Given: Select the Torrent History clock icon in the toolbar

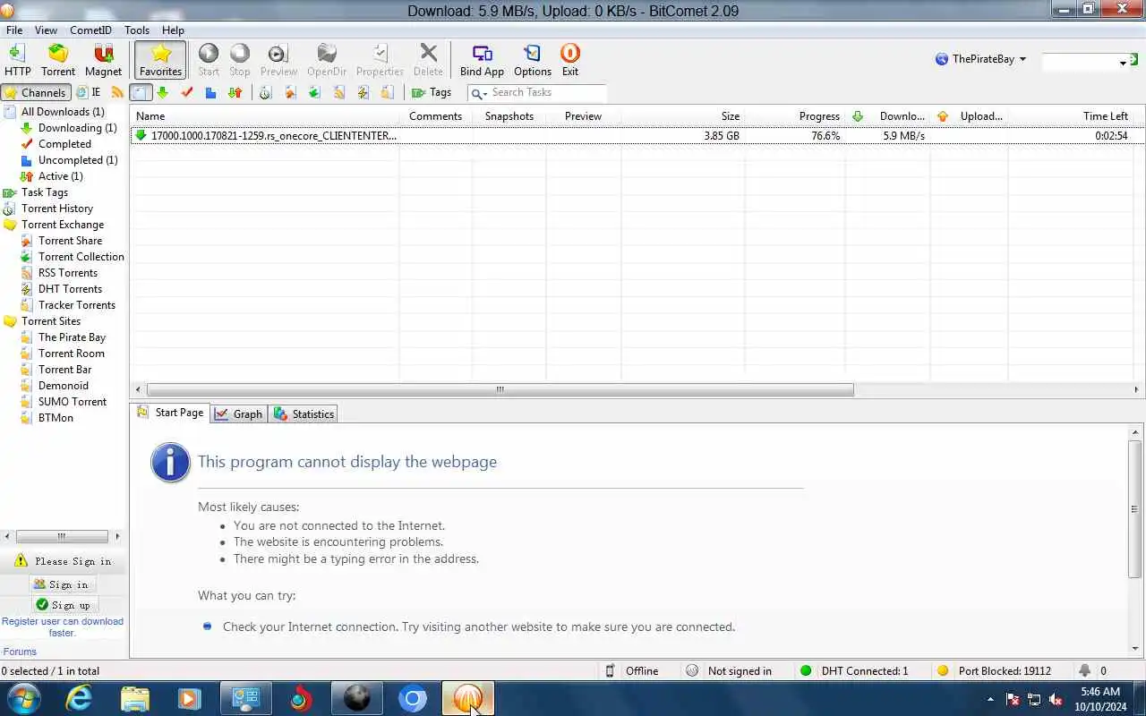Looking at the screenshot, I should 266,92.
